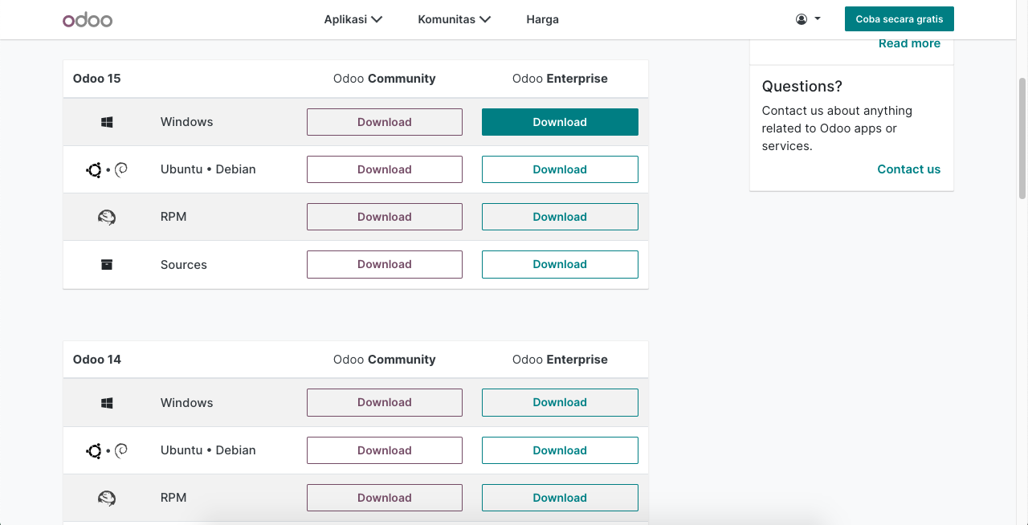
Task: Click Ubuntu icon in Odoo 15 row
Action: click(x=94, y=170)
